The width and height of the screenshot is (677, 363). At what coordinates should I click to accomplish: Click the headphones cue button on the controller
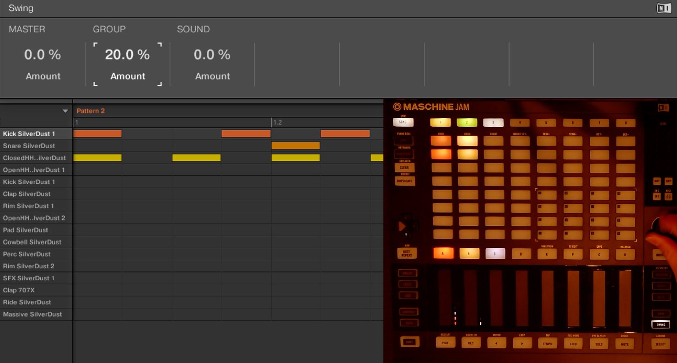668,197
